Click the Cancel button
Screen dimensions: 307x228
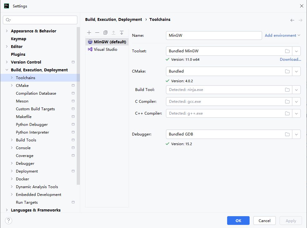point(265,221)
